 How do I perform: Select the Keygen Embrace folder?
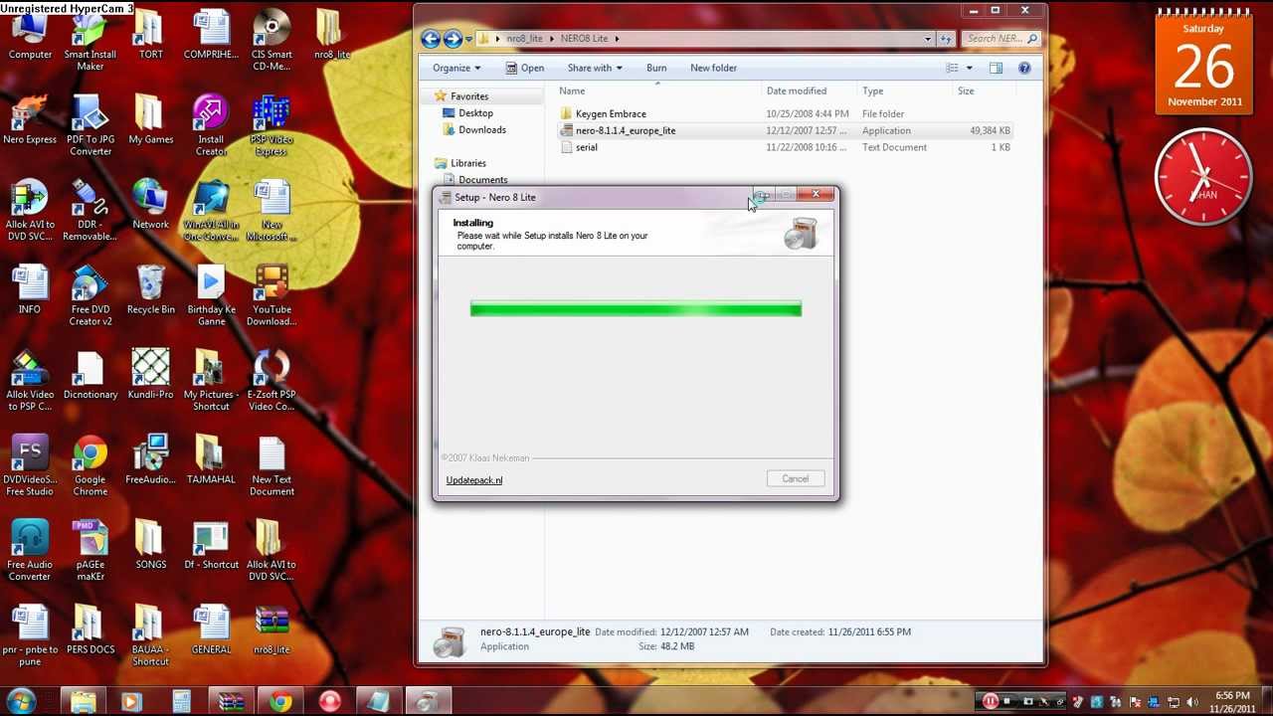[610, 113]
